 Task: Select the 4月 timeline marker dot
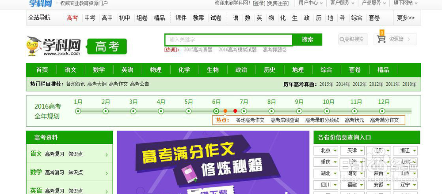[161, 111]
